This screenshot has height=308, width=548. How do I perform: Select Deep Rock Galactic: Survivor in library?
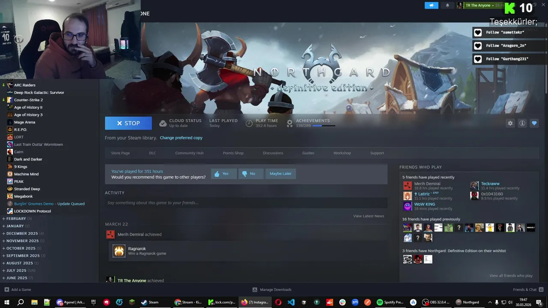pyautogui.click(x=39, y=92)
